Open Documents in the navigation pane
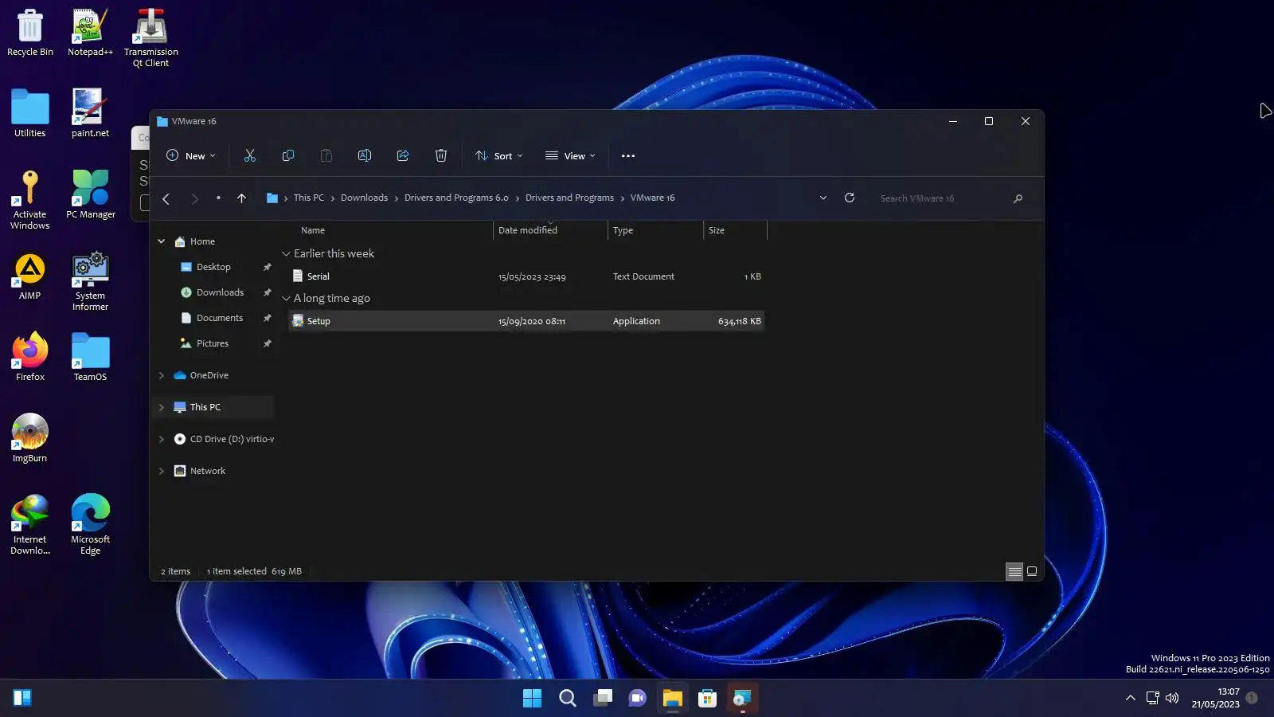 coord(220,318)
